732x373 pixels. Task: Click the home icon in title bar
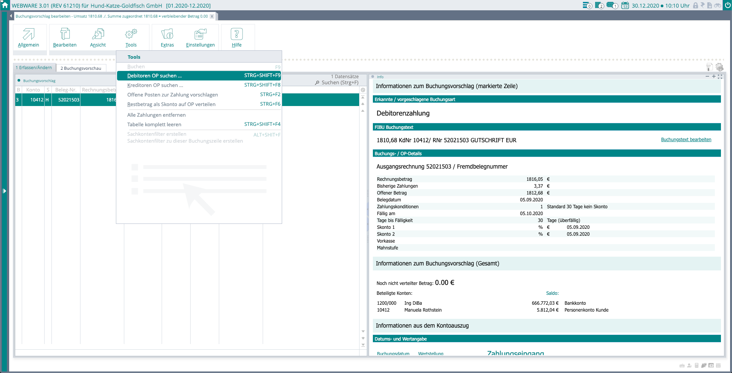click(x=5, y=5)
